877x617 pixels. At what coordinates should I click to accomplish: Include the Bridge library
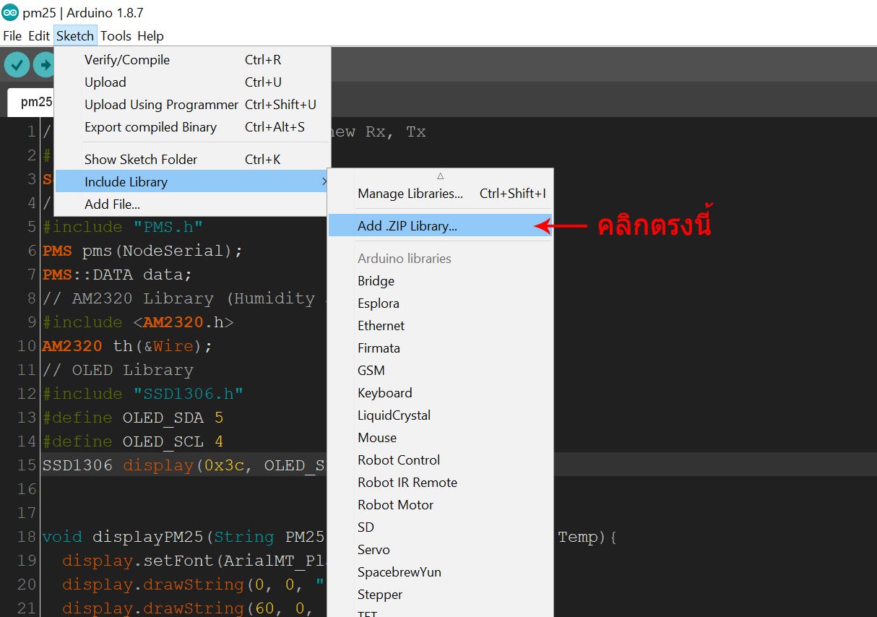click(441, 281)
